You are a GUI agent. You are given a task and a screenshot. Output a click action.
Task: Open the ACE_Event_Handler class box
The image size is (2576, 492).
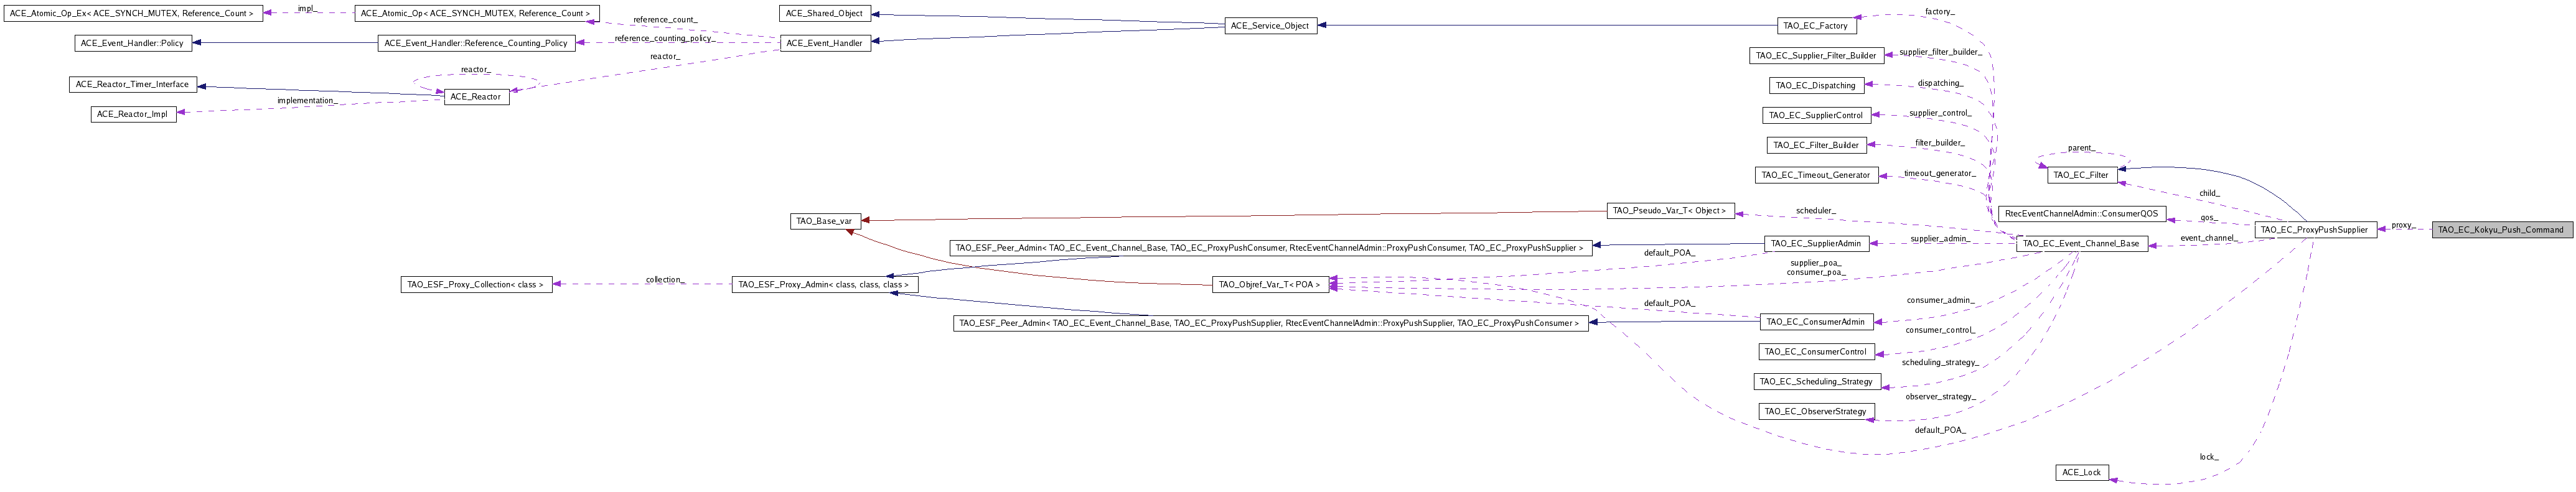tap(824, 43)
